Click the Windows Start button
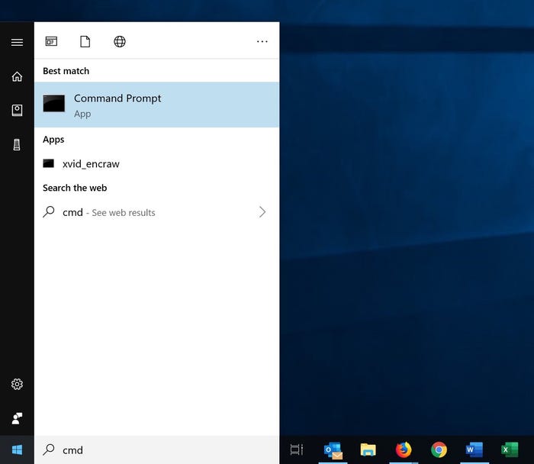The width and height of the screenshot is (534, 464). tap(17, 449)
